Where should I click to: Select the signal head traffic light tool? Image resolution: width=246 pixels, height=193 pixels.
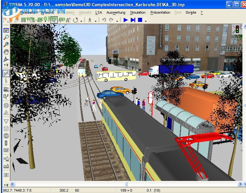coord(6,143)
